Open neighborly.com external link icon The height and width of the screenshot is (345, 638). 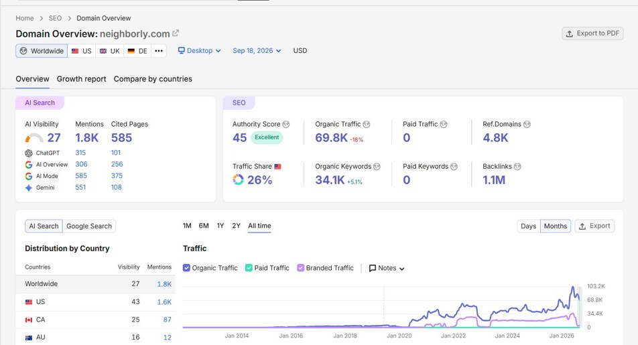point(176,33)
